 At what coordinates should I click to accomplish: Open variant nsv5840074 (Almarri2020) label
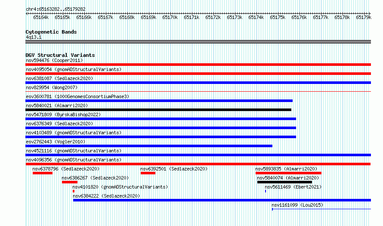[288, 178]
